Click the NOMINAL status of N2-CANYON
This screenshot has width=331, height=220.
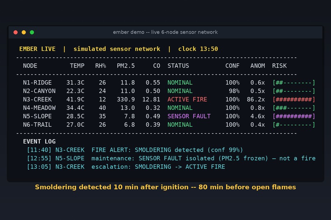180,91
